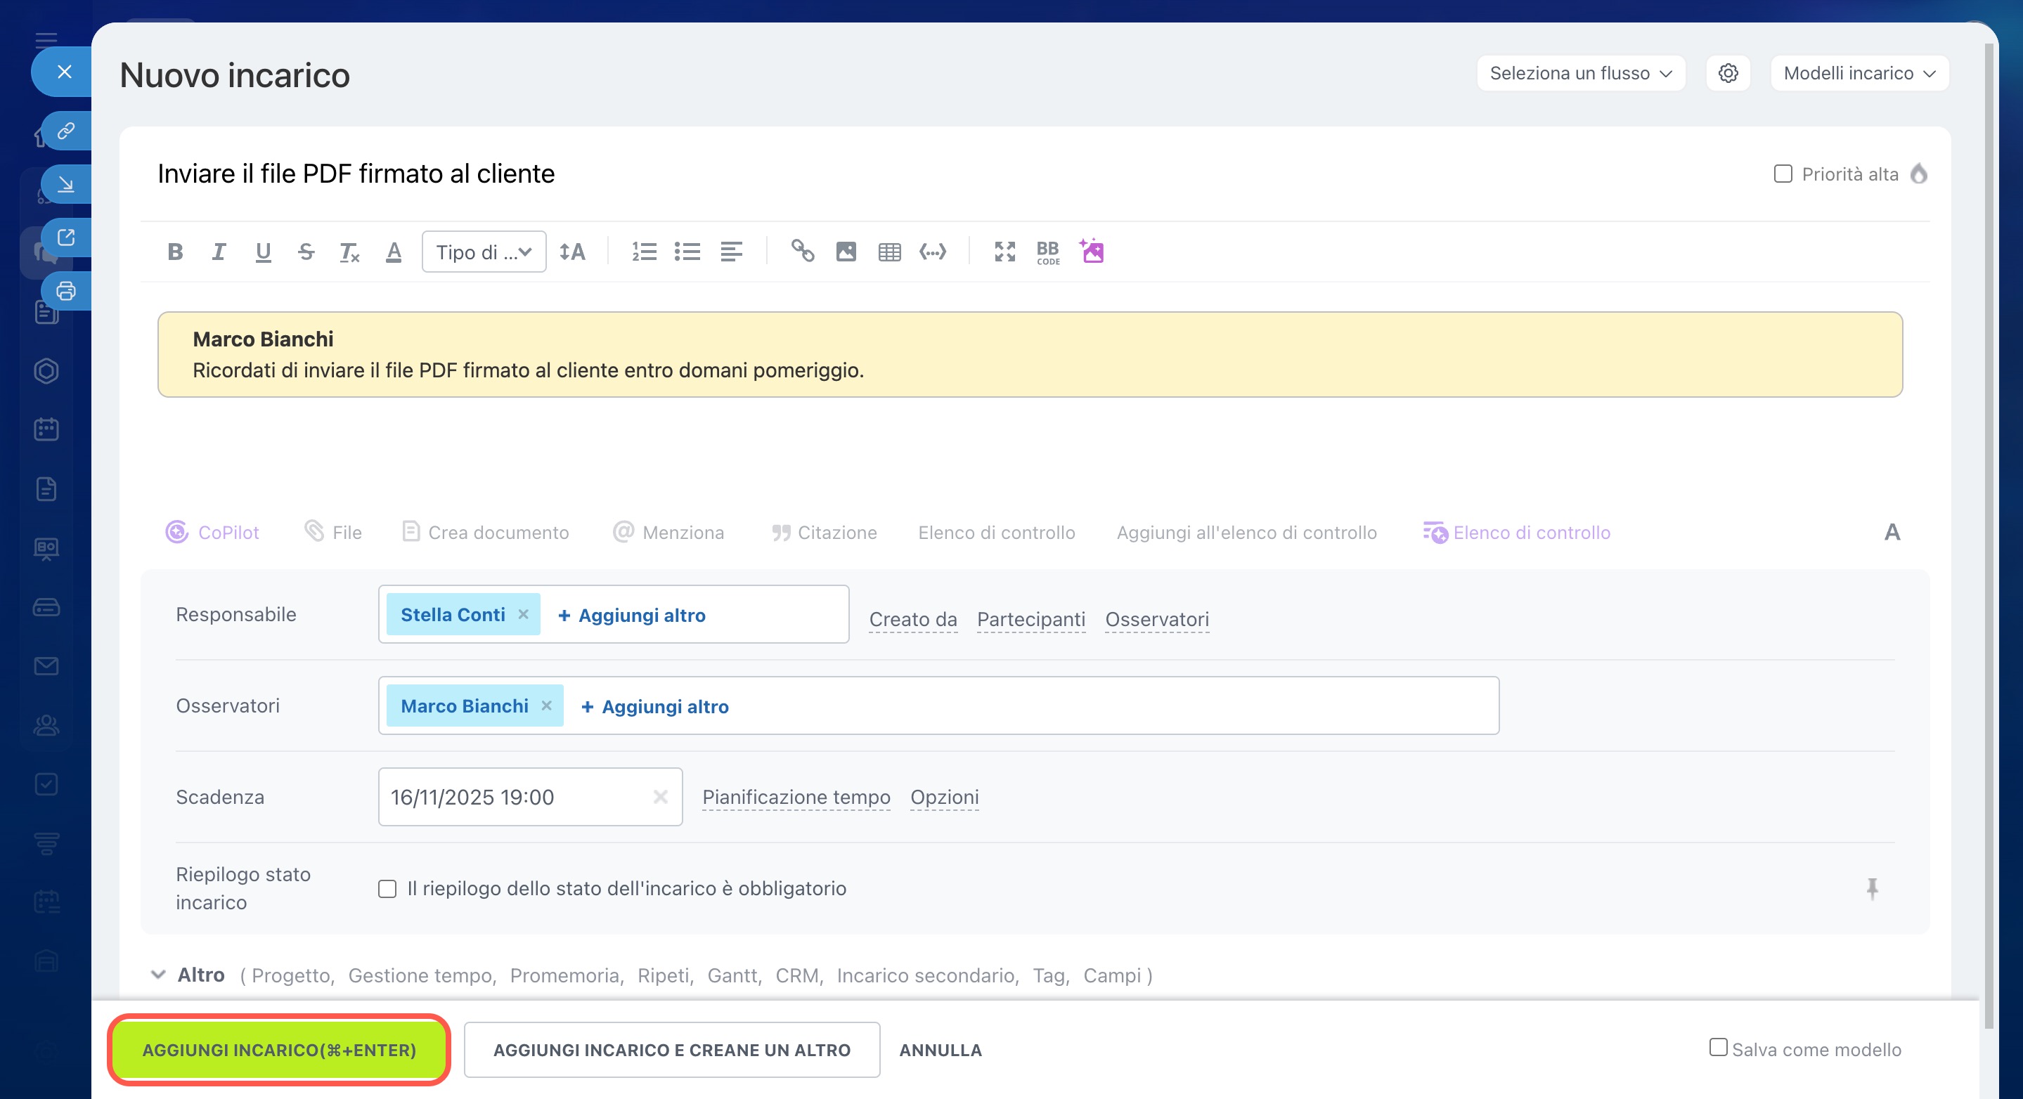This screenshot has width=2023, height=1099.
Task: Toggle bold text formatting
Action: [175, 252]
